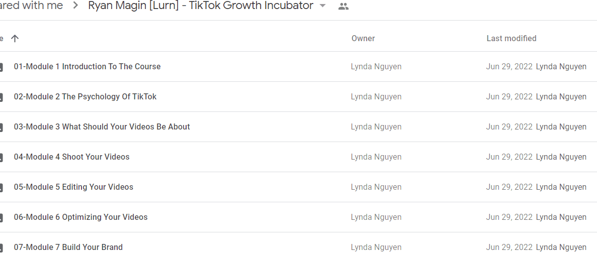Screen dimensions: 597x258
Task: Open folder 07-Module 7 Build Your Brand
Action: click(68, 247)
